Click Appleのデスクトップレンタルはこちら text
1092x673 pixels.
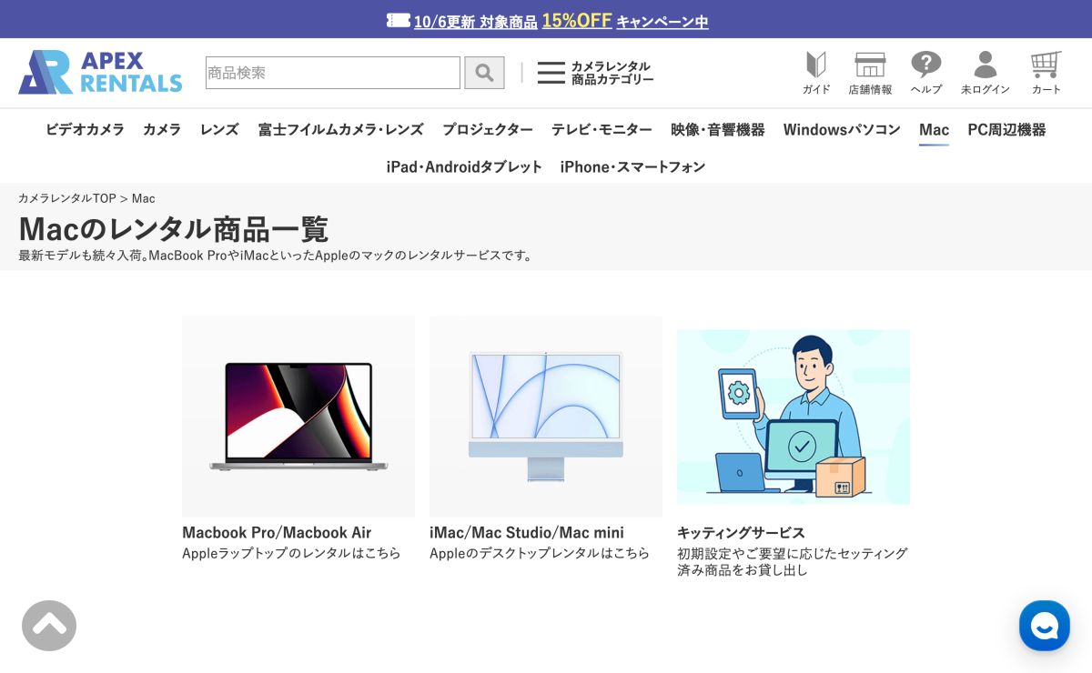point(540,553)
